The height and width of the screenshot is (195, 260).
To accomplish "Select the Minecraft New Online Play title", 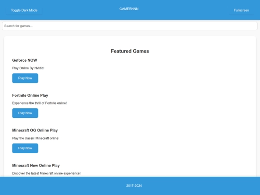I will tap(36, 166).
